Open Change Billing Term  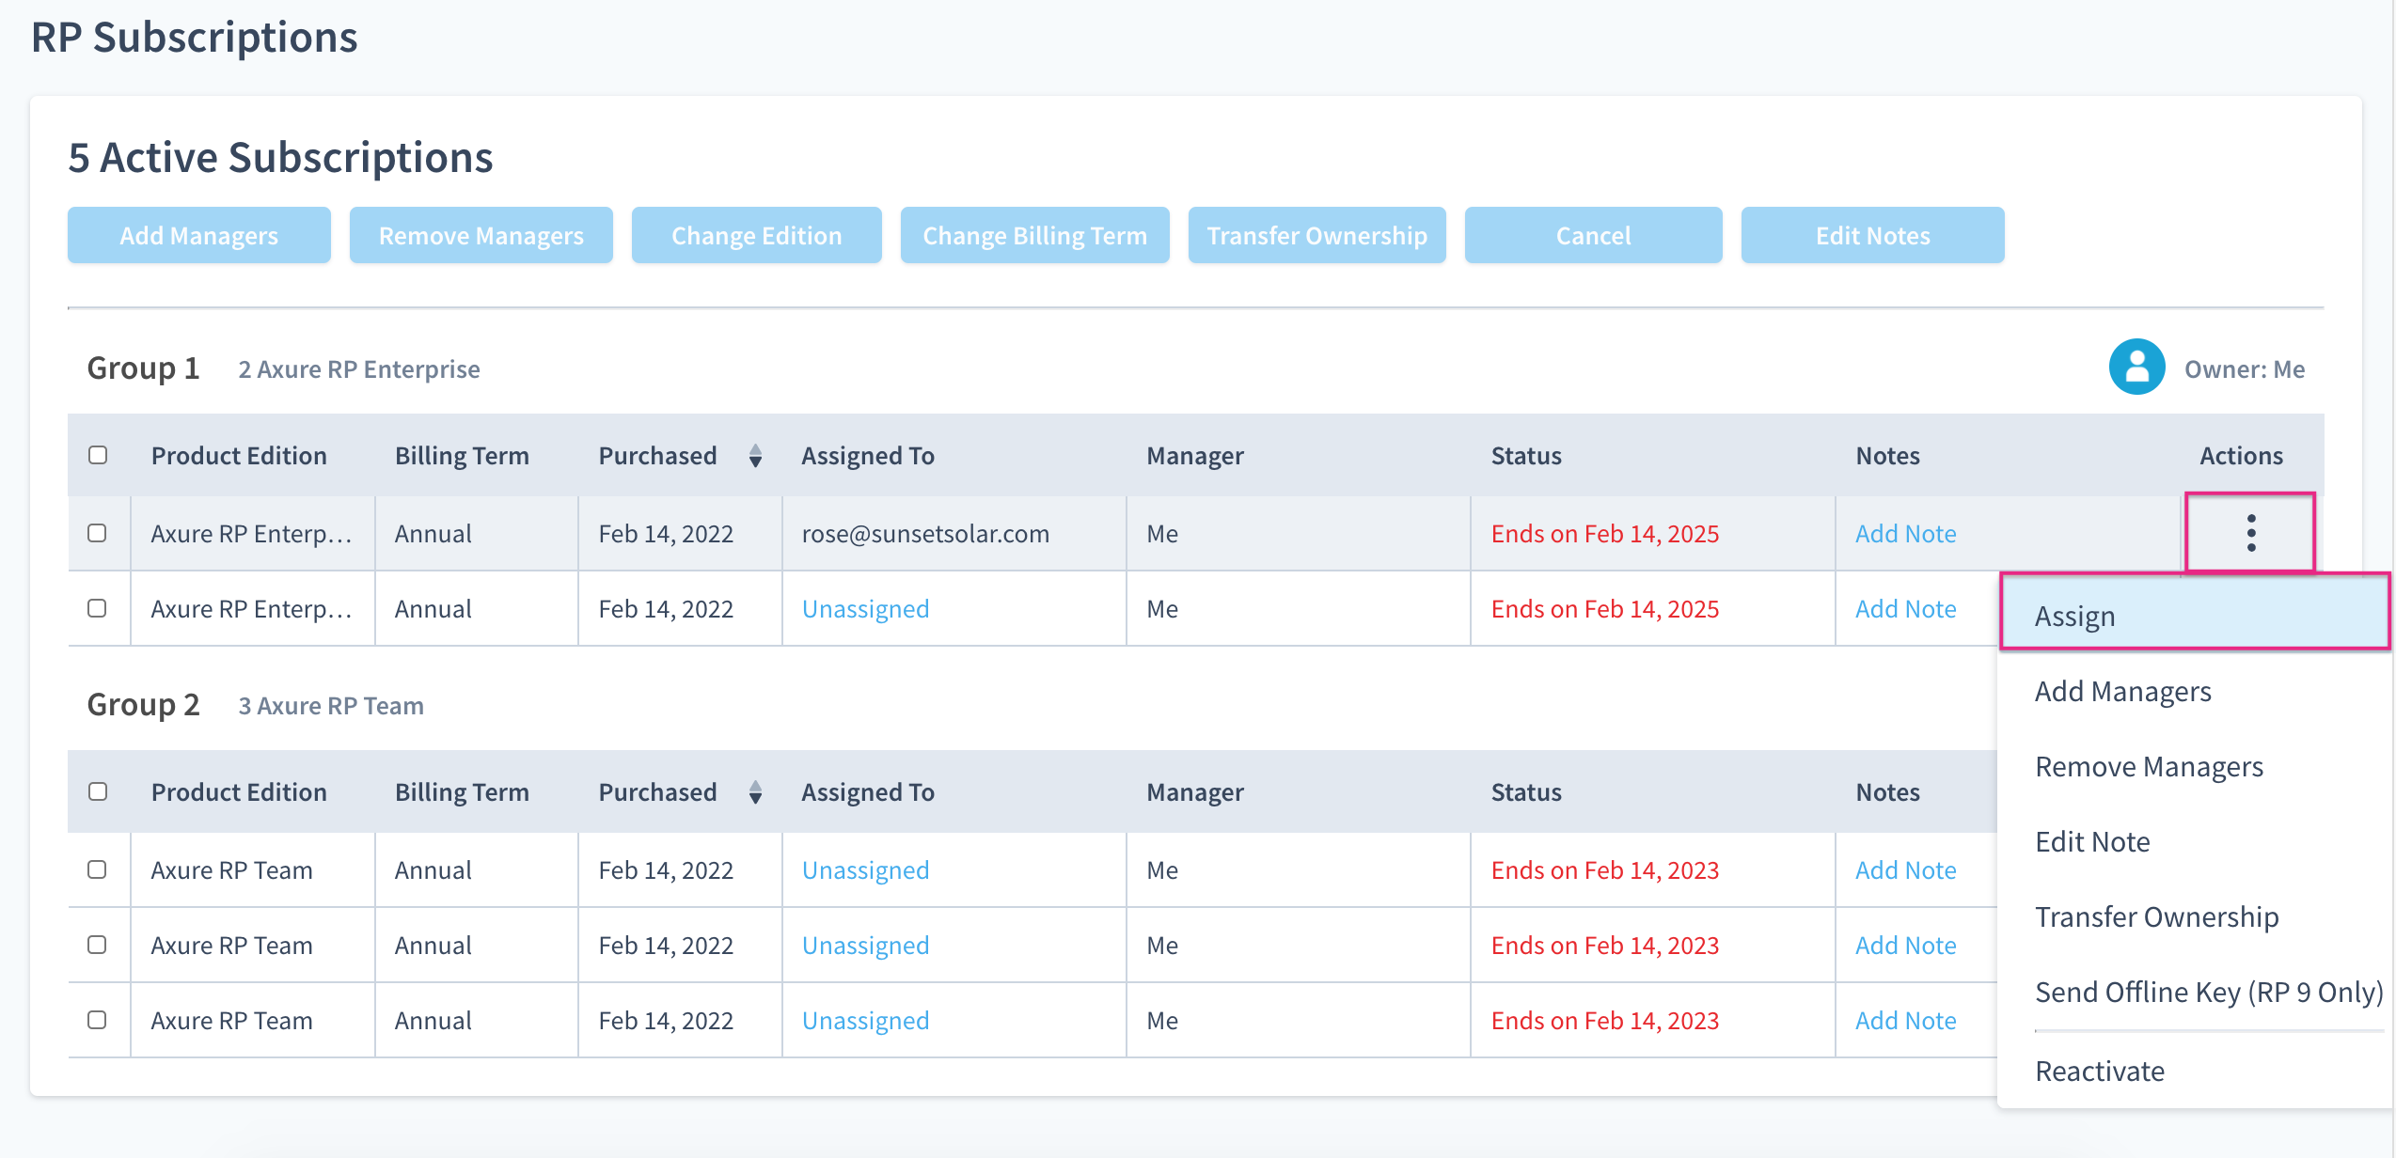click(1034, 235)
